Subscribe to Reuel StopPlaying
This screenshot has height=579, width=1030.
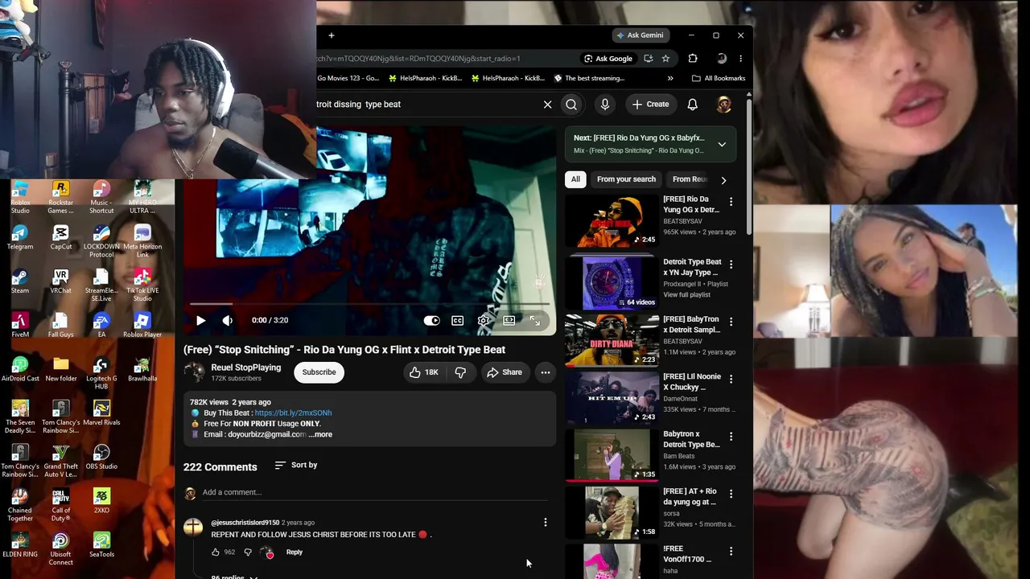pyautogui.click(x=319, y=372)
